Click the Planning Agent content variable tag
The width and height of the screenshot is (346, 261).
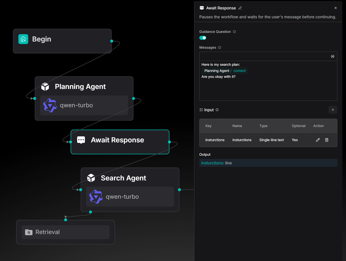point(225,71)
